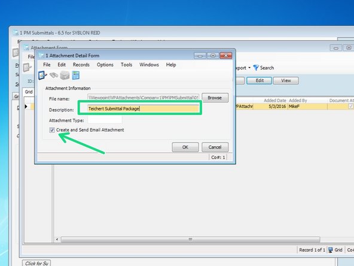Open the File menu in Attachment Detail Form
The image size is (354, 266).
tap(47, 65)
